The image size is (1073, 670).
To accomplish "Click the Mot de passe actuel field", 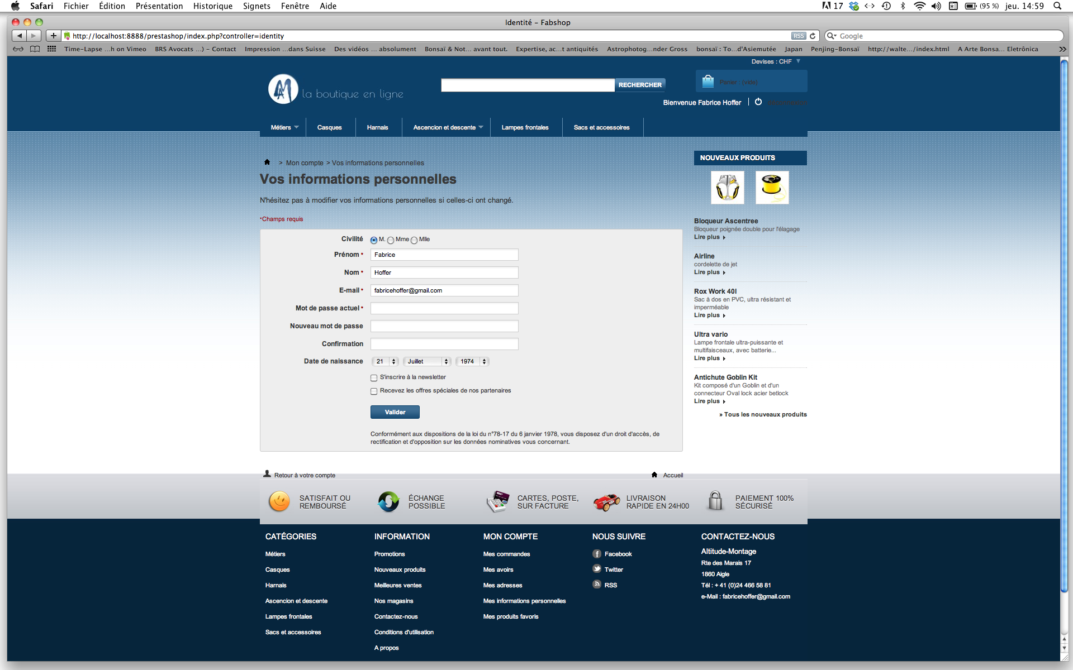I will [x=444, y=308].
